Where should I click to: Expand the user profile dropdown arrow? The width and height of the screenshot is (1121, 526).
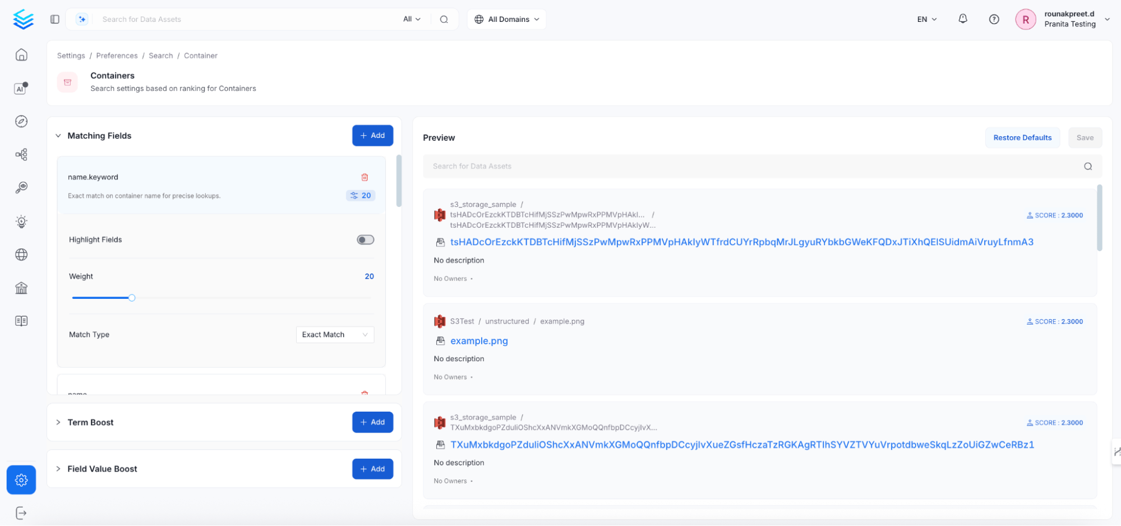1107,19
